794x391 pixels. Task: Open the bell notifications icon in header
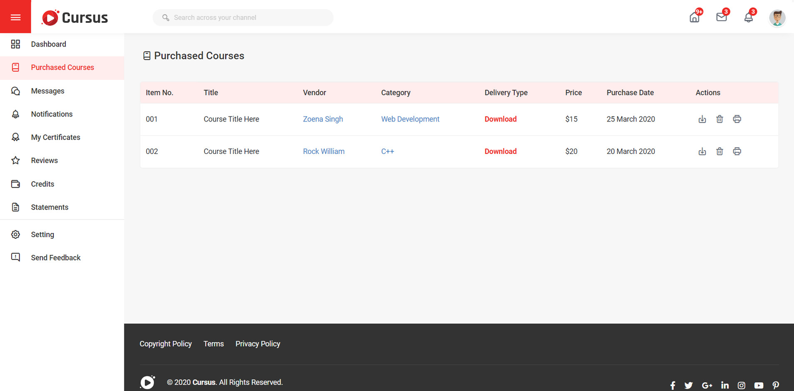tap(748, 17)
